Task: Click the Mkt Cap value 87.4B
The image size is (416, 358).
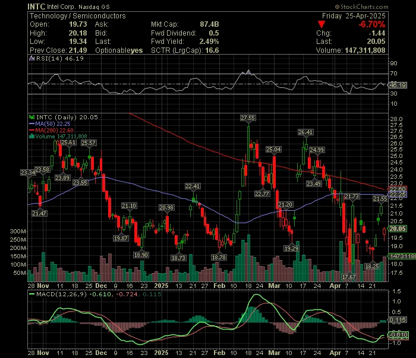Action: coord(209,24)
